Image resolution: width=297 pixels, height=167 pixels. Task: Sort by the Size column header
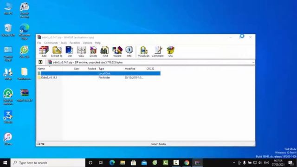click(x=76, y=69)
